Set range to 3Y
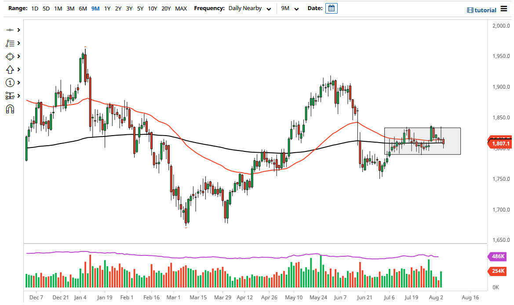 pos(129,8)
